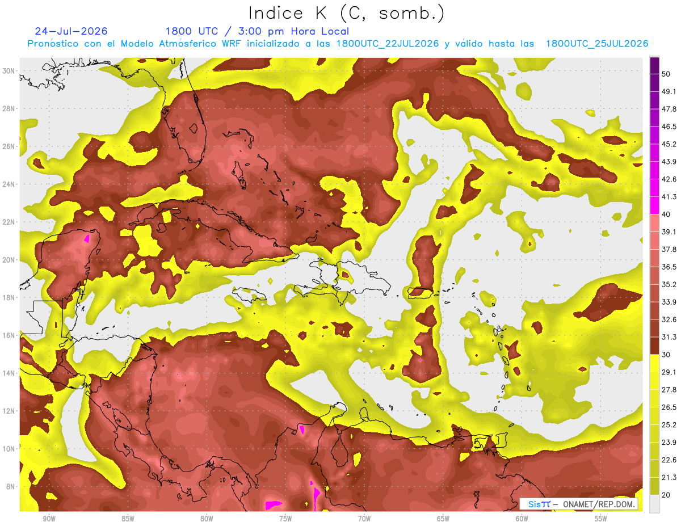681x526 pixels.
Task: Click the '70W' longitude axis label
Action: [364, 519]
